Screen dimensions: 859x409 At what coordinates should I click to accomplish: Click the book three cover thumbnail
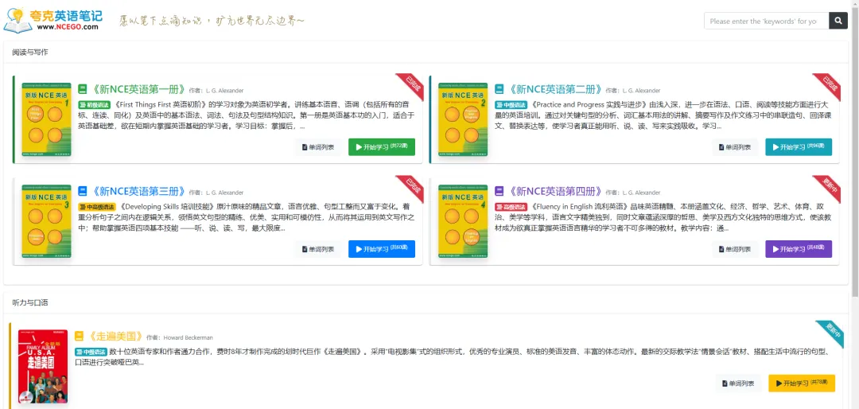click(46, 221)
